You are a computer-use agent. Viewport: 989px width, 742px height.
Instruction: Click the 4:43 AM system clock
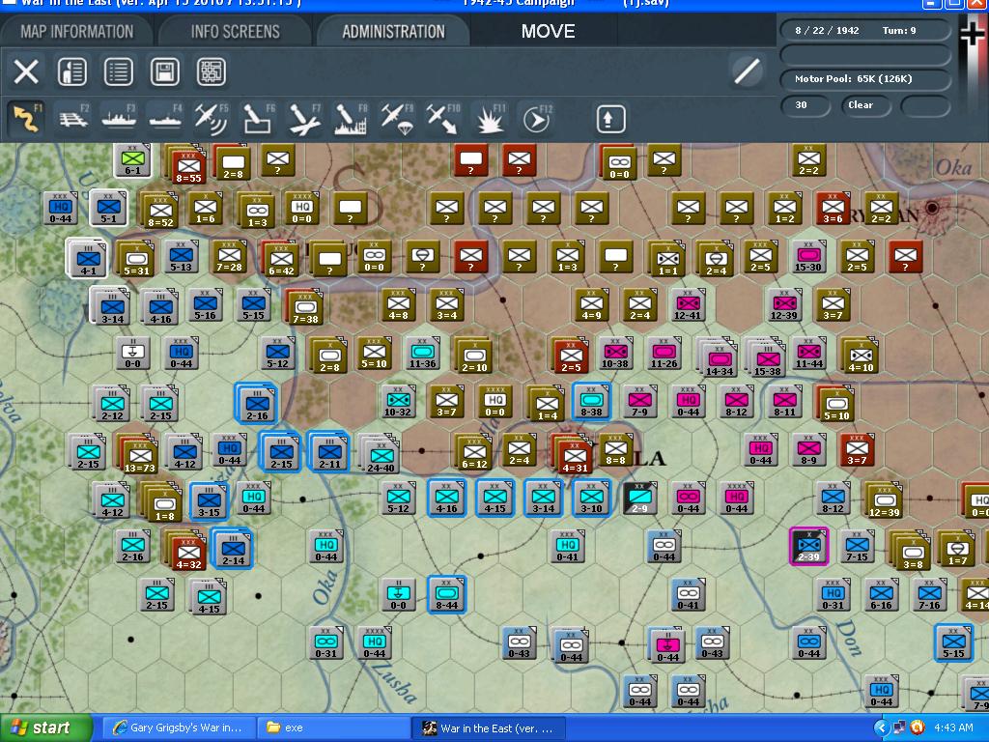pyautogui.click(x=953, y=728)
